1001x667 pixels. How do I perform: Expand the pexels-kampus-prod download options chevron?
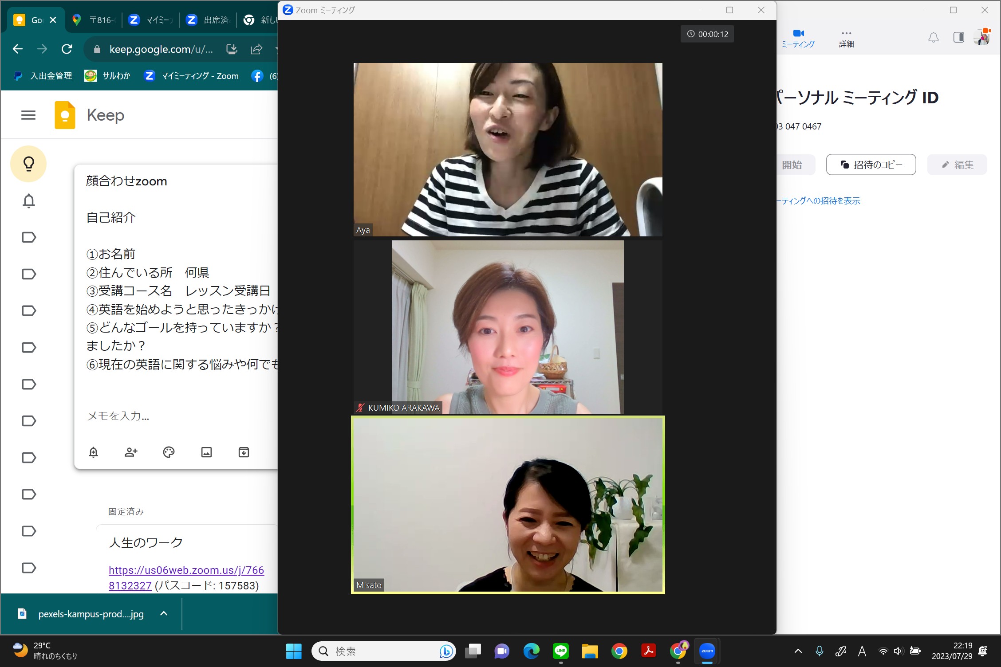click(x=164, y=614)
